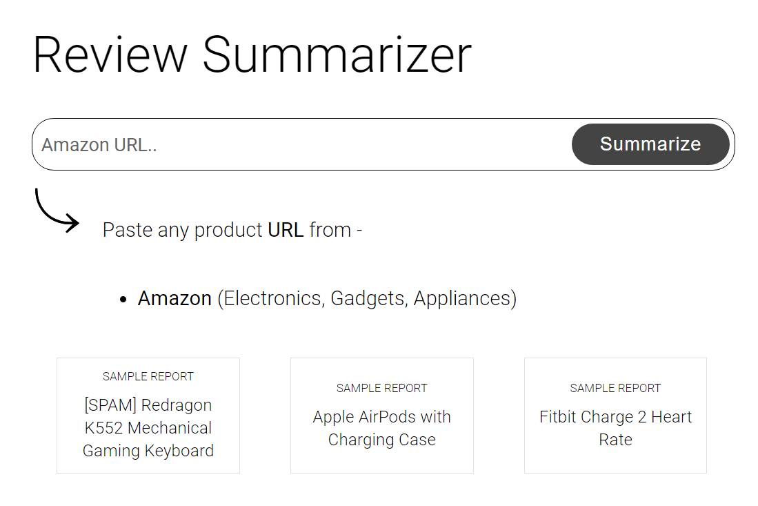Click SAMPLE REPORT label on the Redragon card
The height and width of the screenshot is (506, 758).
[148, 376]
